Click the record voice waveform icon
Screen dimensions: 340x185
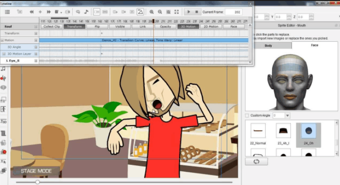click(3, 78)
